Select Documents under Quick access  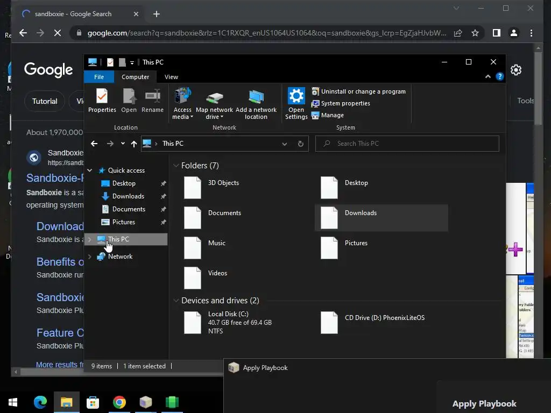pyautogui.click(x=129, y=209)
